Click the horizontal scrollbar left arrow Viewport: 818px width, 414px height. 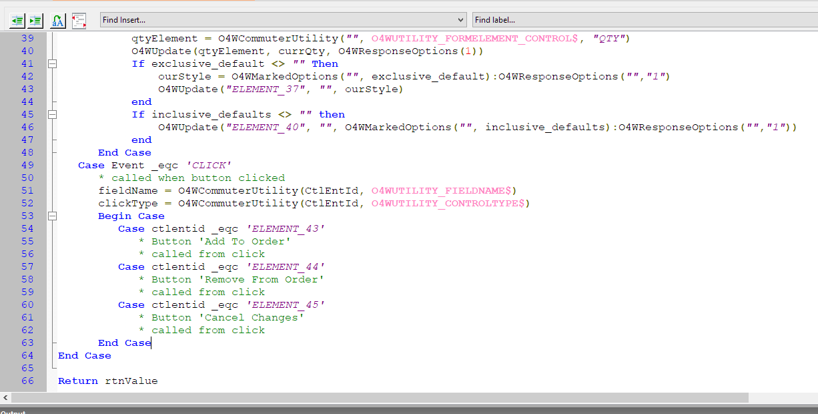[x=5, y=397]
